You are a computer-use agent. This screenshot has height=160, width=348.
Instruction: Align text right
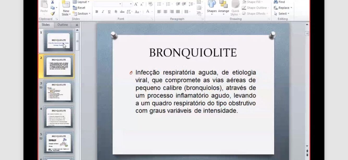(x=172, y=12)
